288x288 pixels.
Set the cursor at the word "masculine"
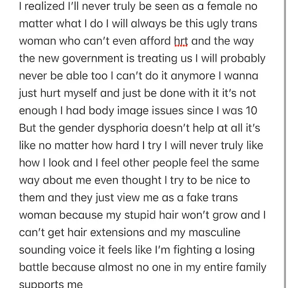click(214, 232)
